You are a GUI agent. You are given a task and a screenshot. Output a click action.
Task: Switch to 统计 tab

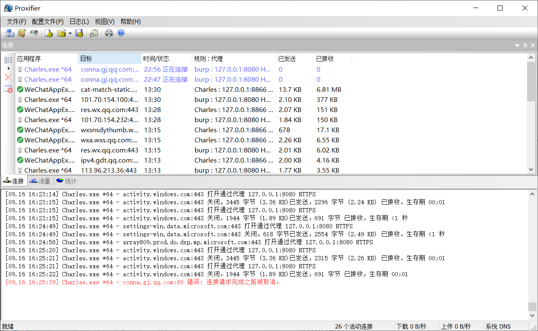[67, 181]
